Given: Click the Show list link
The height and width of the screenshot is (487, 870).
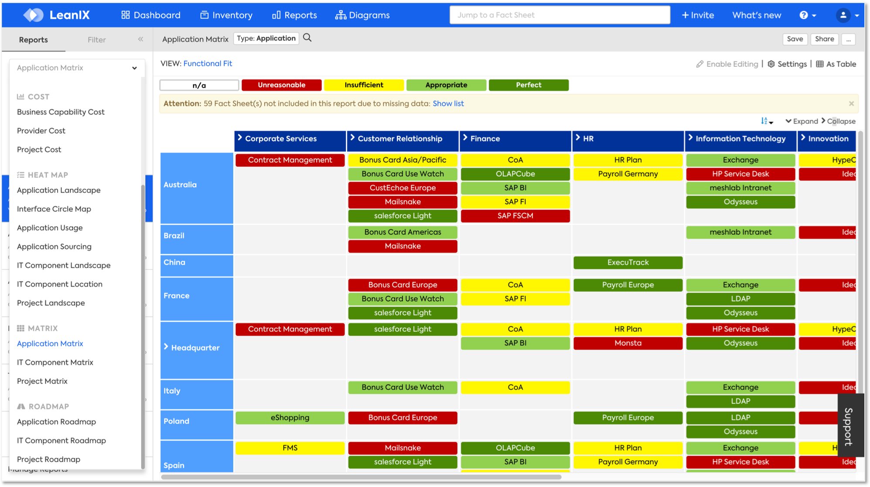Looking at the screenshot, I should point(448,104).
